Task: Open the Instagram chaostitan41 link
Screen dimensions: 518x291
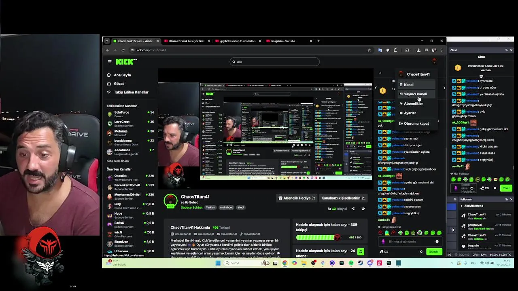Action: pos(181,234)
